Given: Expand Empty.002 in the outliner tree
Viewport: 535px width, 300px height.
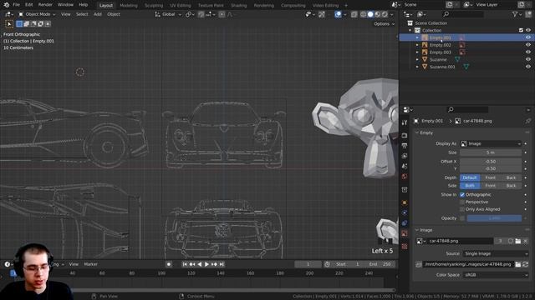Looking at the screenshot, I should 417,45.
